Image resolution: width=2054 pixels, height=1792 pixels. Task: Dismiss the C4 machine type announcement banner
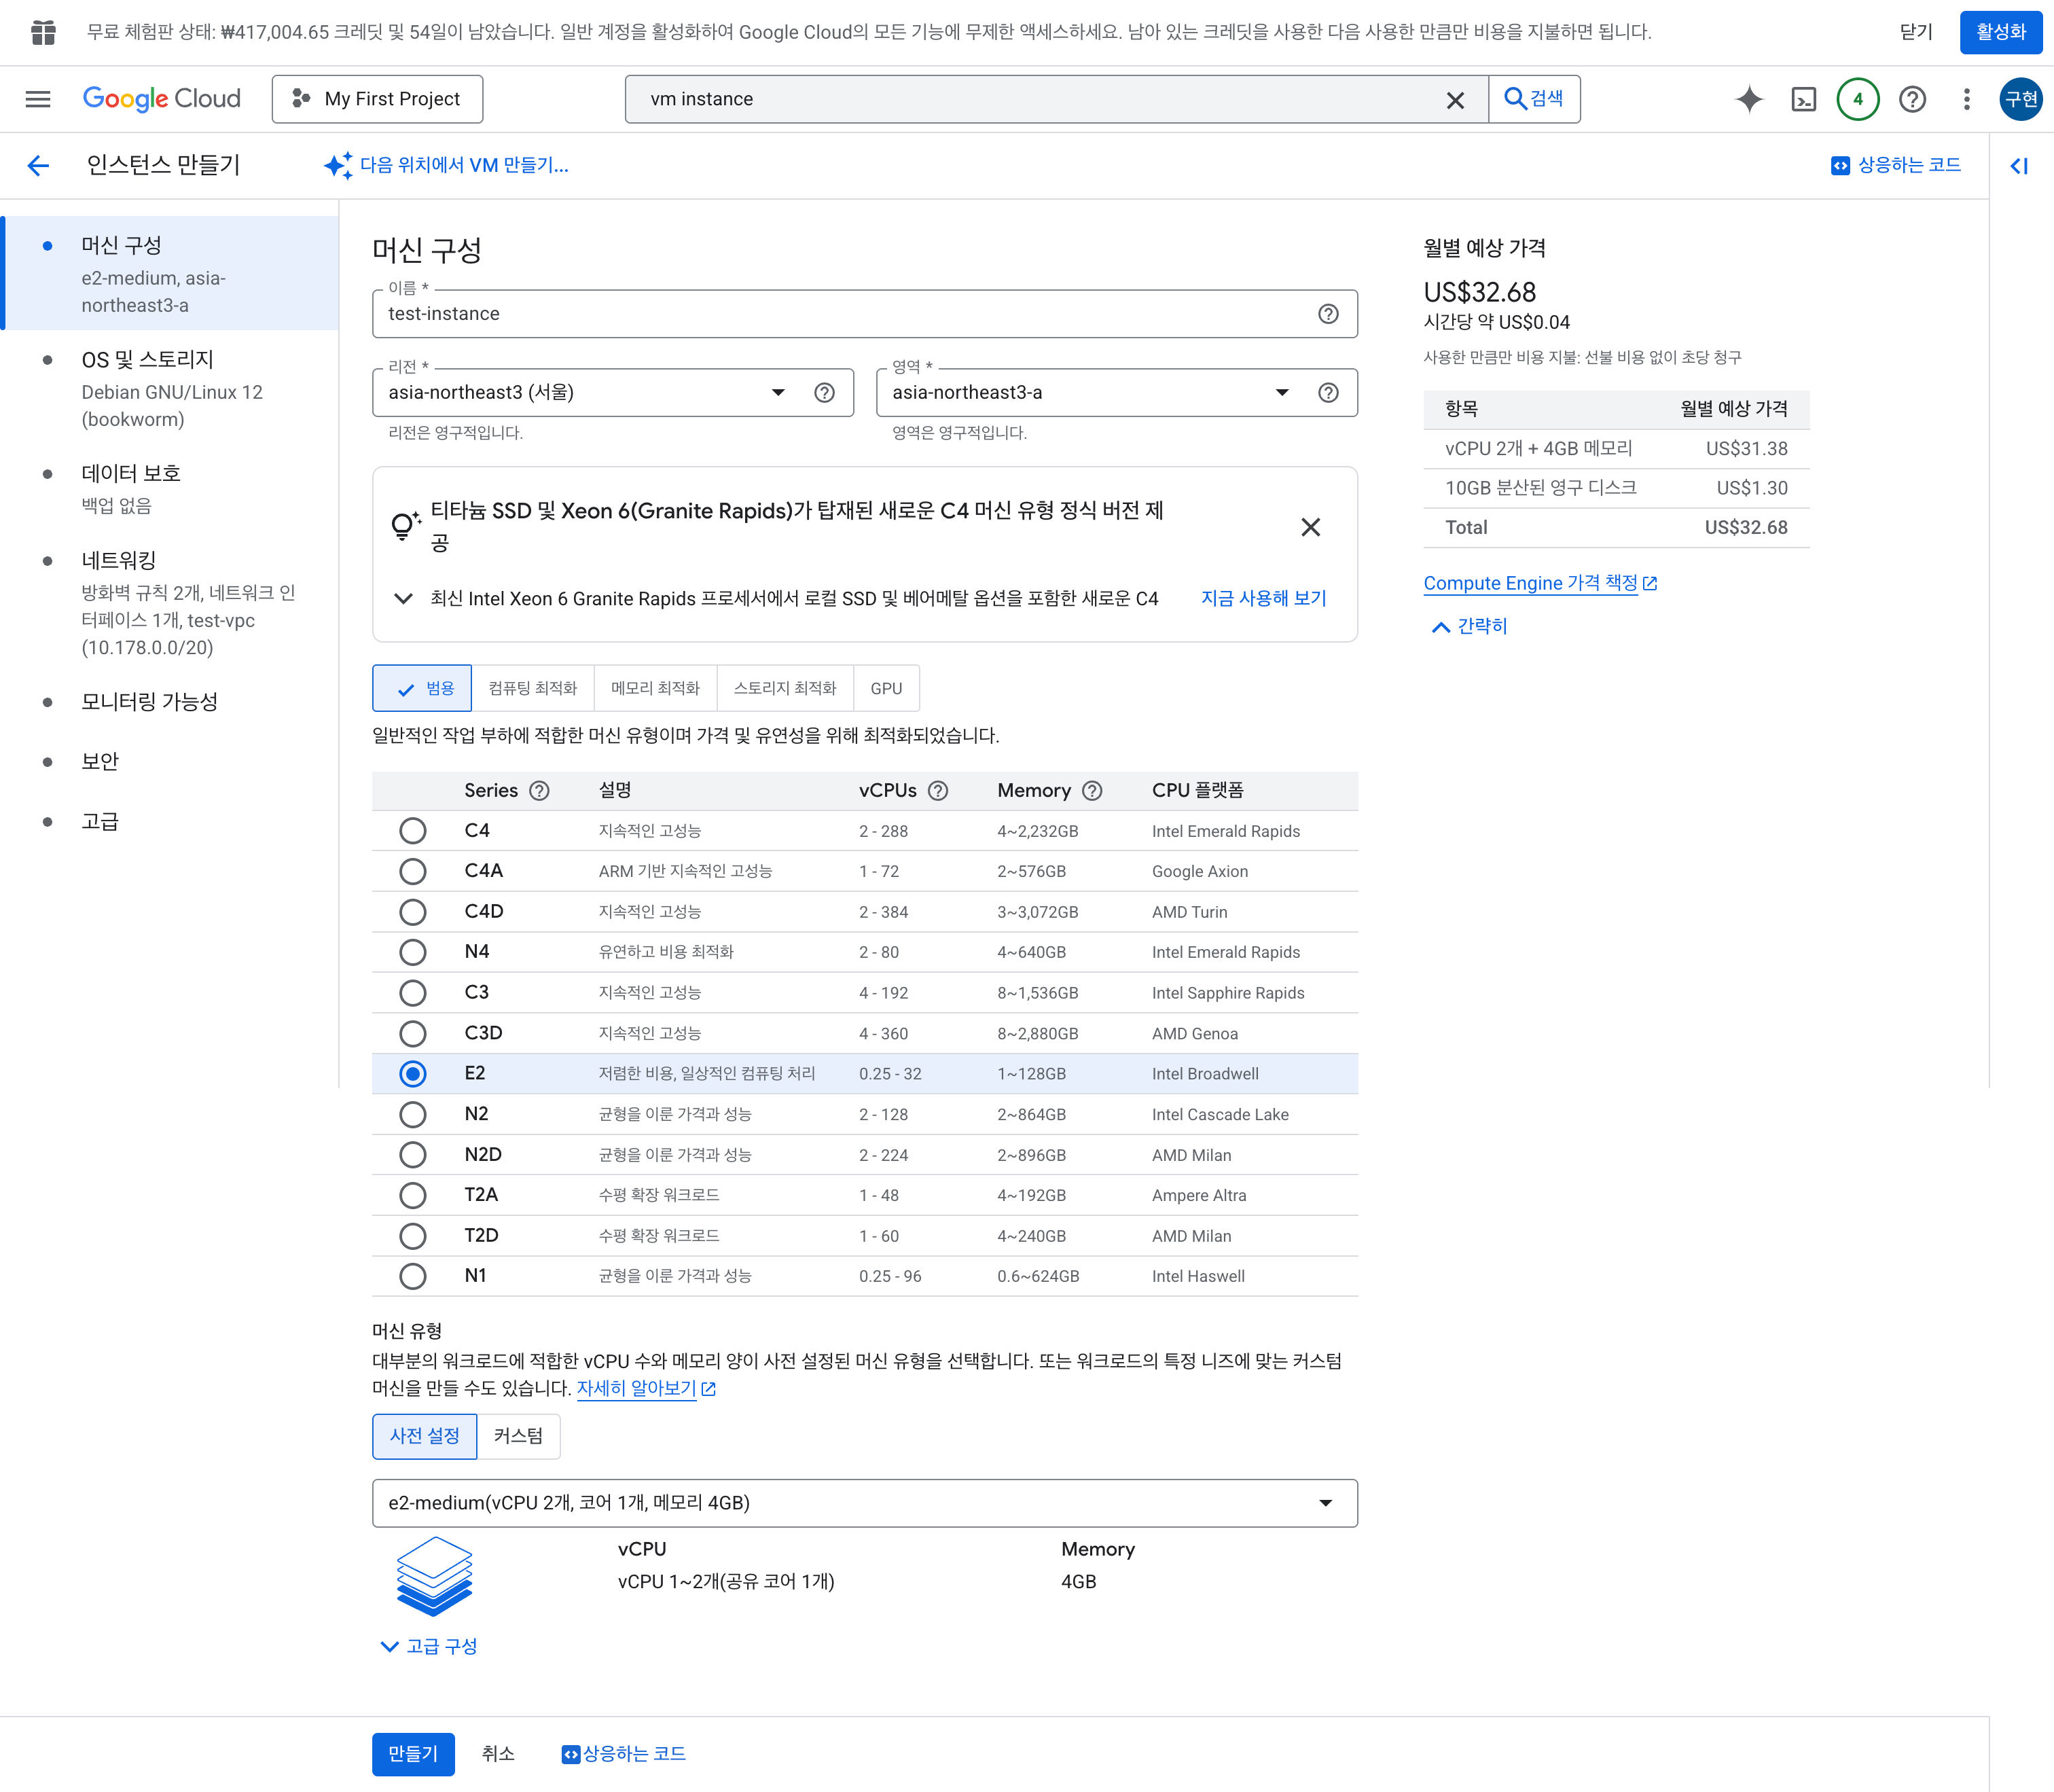coord(1310,527)
